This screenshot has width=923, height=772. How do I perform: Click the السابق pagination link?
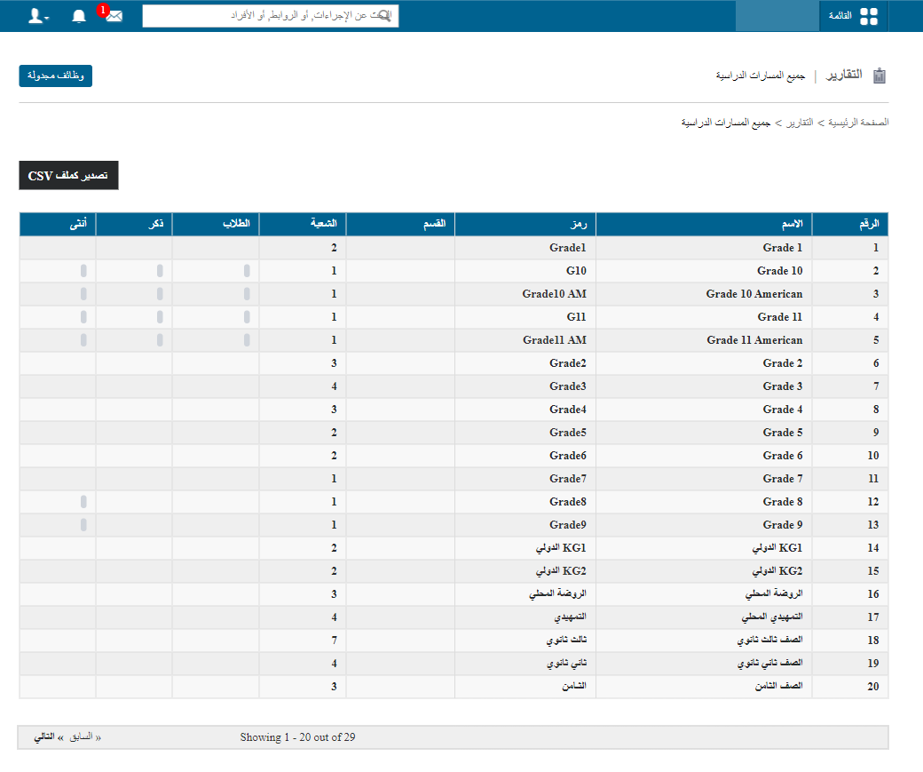click(82, 736)
